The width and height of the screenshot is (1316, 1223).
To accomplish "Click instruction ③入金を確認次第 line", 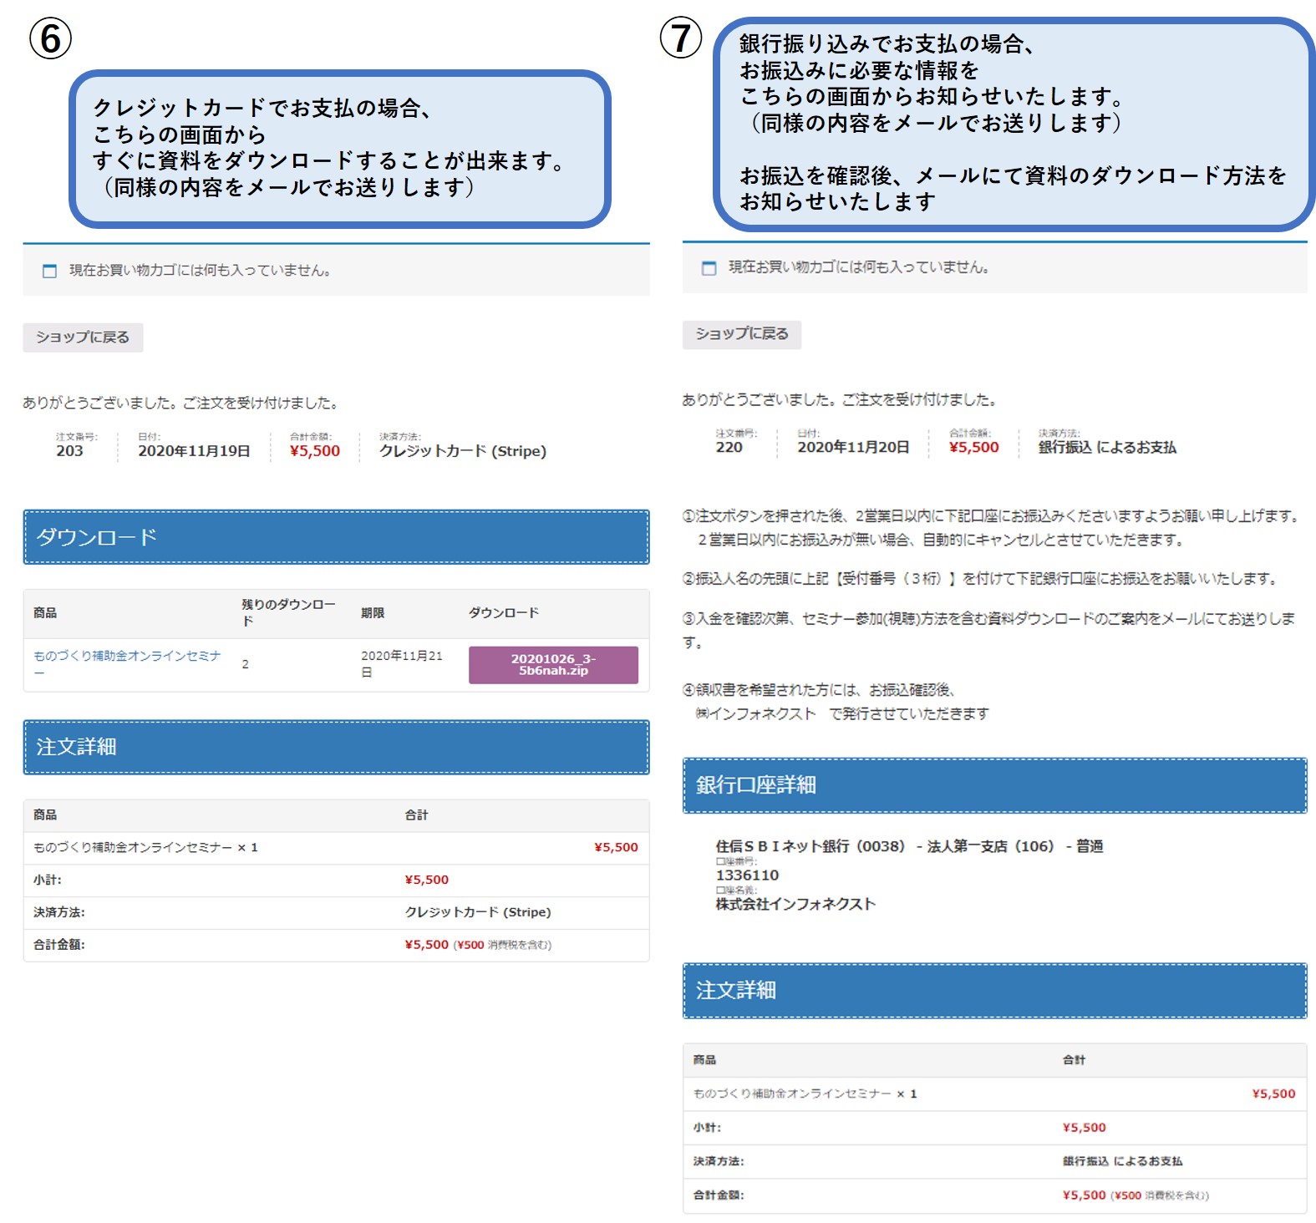I will point(989,631).
